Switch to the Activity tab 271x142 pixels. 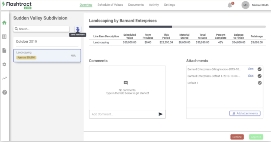tap(154, 5)
